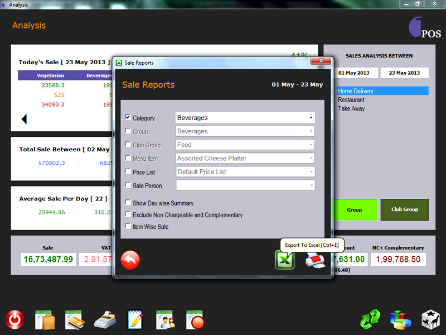
Task: Click the red back arrow icon
Action: click(130, 260)
